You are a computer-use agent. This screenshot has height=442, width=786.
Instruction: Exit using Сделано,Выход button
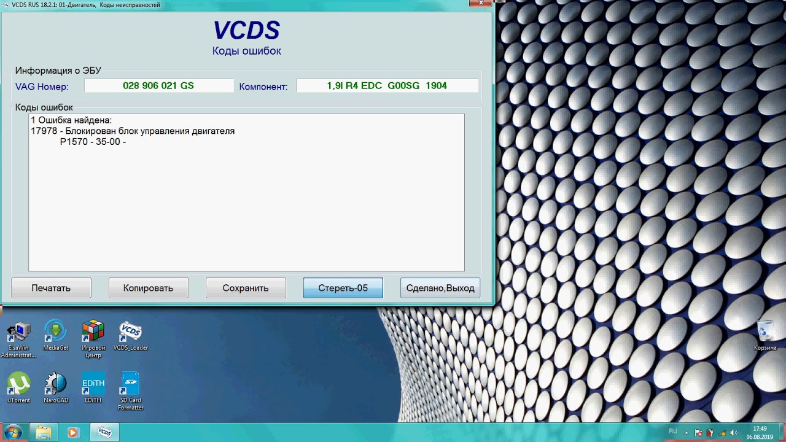click(x=440, y=288)
